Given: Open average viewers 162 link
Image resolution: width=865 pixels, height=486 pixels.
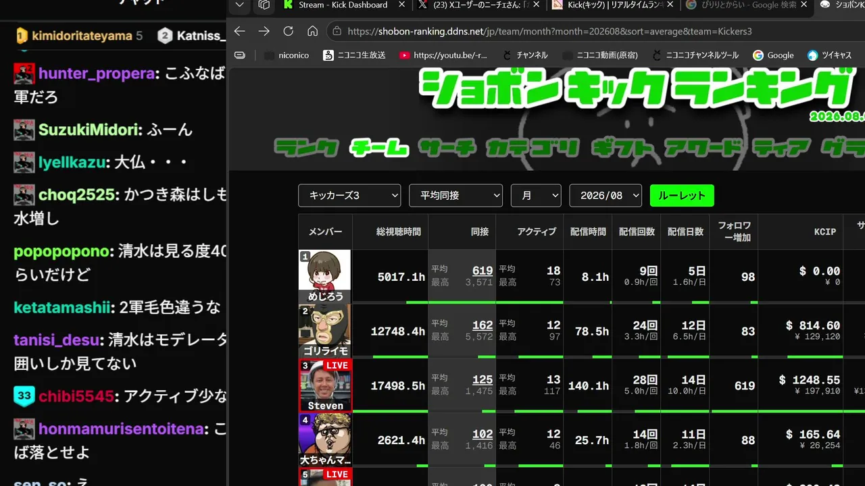Looking at the screenshot, I should (483, 325).
